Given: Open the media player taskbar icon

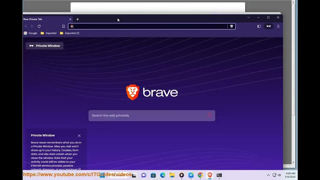Looking at the screenshot, I should [x=181, y=175].
